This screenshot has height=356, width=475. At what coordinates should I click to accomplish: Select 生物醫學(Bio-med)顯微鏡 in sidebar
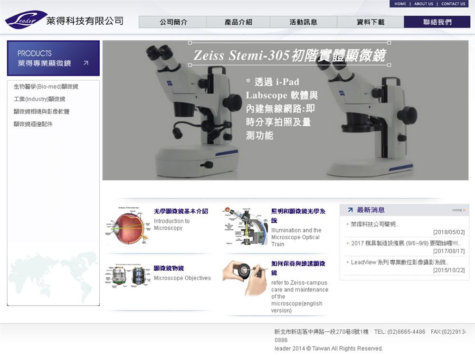tap(46, 86)
